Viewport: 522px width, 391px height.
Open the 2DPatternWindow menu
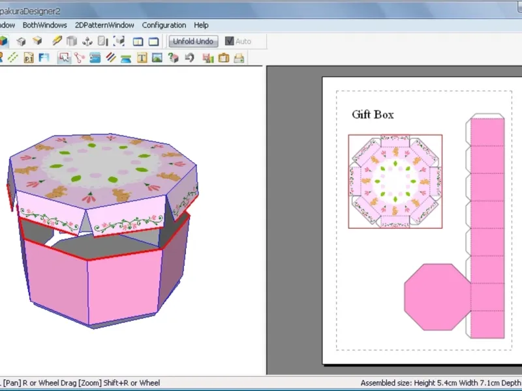tap(104, 25)
